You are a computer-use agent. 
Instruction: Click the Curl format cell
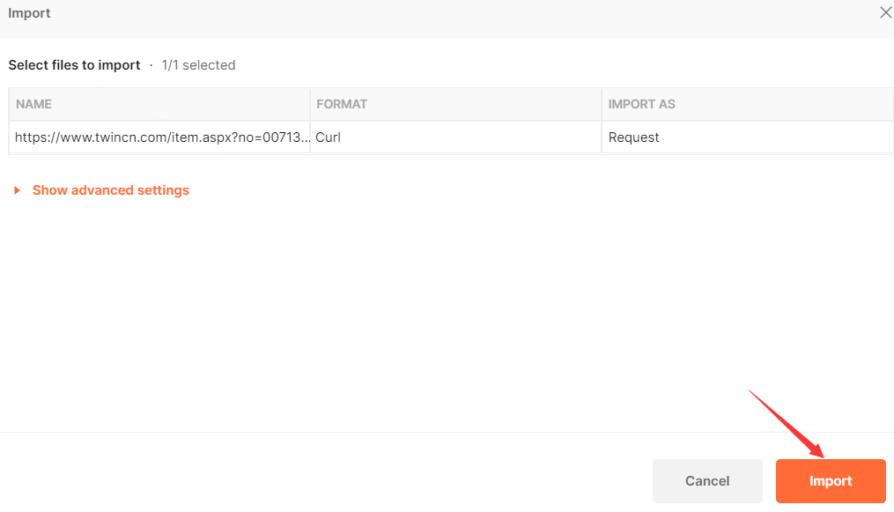coord(455,137)
